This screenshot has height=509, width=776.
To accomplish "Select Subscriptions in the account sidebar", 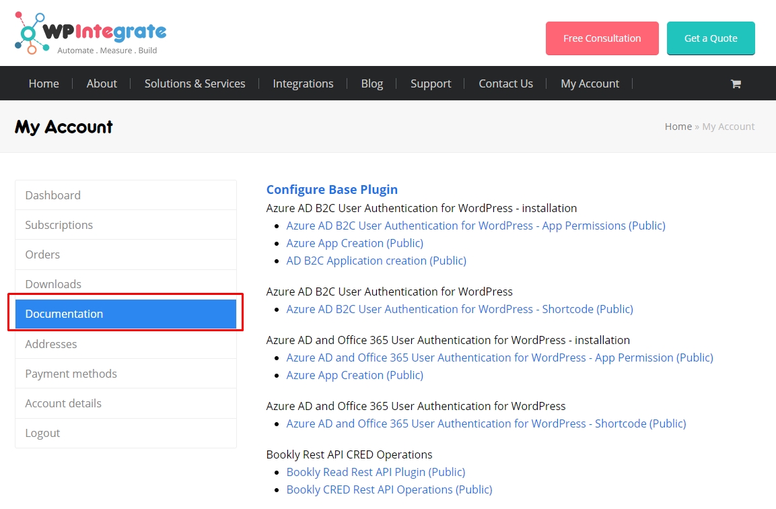I will (x=126, y=225).
